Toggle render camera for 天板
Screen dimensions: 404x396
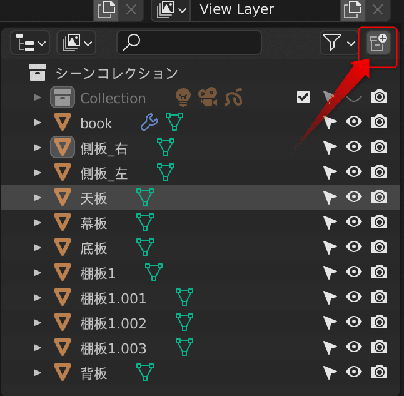click(379, 196)
